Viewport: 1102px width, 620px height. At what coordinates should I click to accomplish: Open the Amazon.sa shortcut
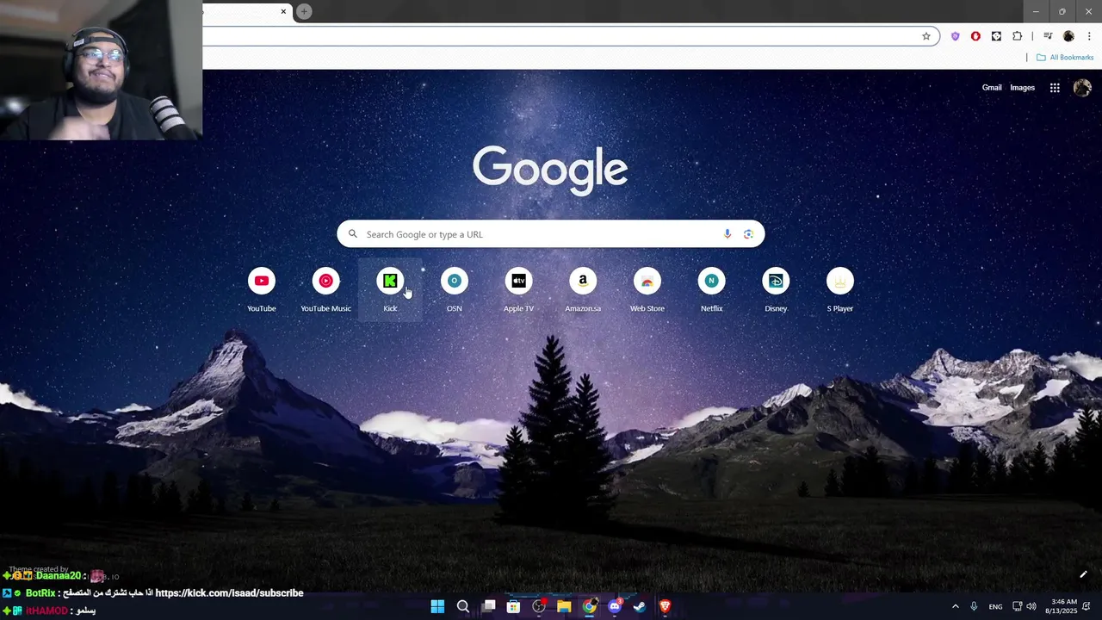click(583, 290)
